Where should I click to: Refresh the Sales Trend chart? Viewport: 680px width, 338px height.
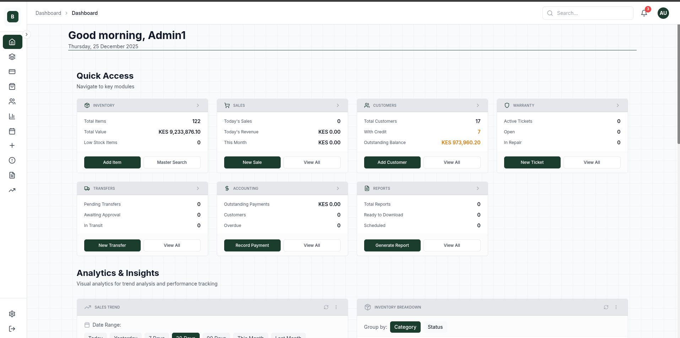click(x=326, y=307)
